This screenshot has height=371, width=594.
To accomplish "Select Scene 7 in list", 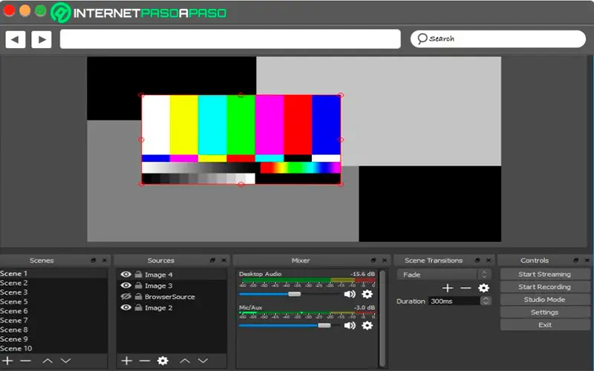I will [x=53, y=321].
